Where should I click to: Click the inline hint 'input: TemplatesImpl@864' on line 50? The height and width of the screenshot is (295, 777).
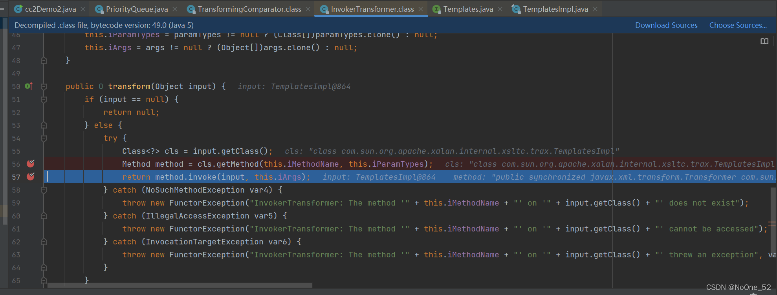pyautogui.click(x=294, y=86)
